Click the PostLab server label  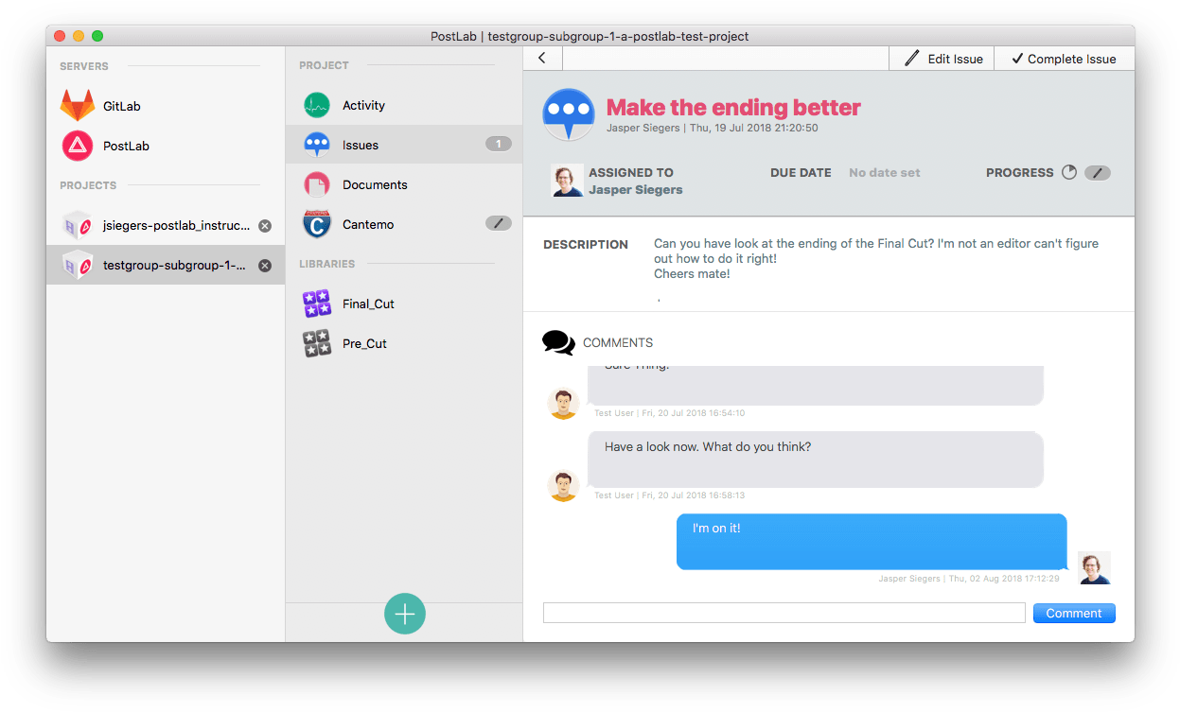[x=126, y=146]
